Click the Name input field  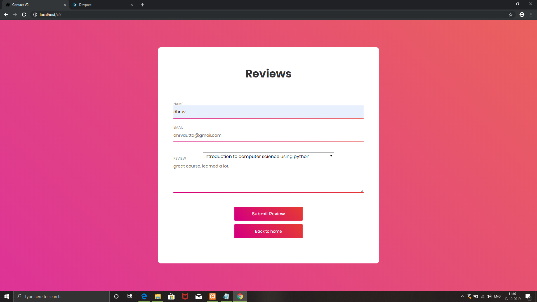coord(268,112)
